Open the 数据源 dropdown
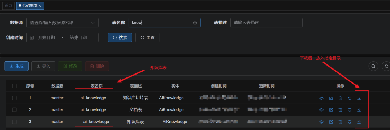This screenshot has height=130, width=390. tap(62, 23)
